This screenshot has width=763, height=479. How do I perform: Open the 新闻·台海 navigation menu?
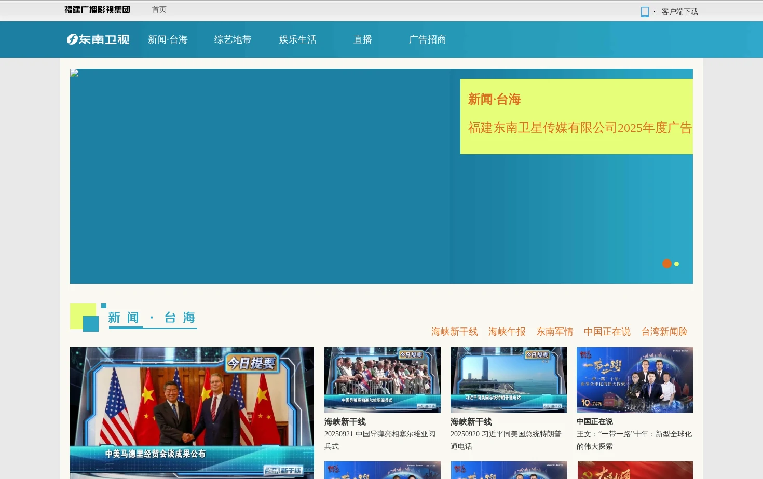[168, 39]
